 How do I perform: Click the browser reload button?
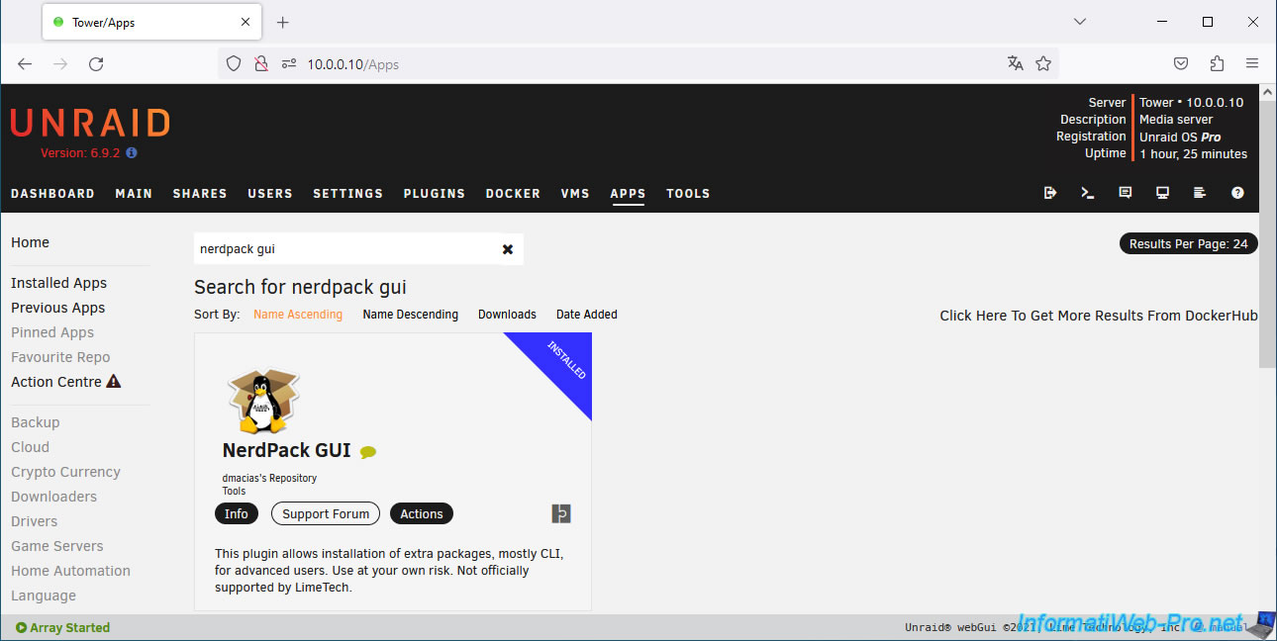[x=96, y=63]
